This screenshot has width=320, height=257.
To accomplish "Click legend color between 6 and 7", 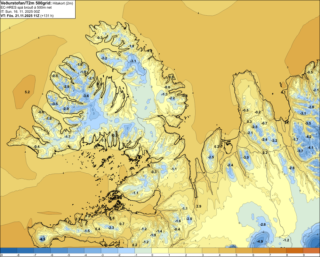I will click(261, 250).
